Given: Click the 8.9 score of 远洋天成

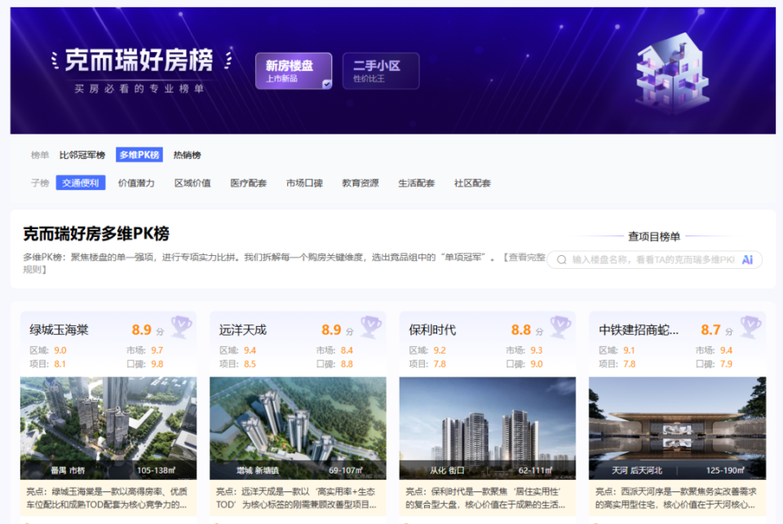Looking at the screenshot, I should click(331, 330).
